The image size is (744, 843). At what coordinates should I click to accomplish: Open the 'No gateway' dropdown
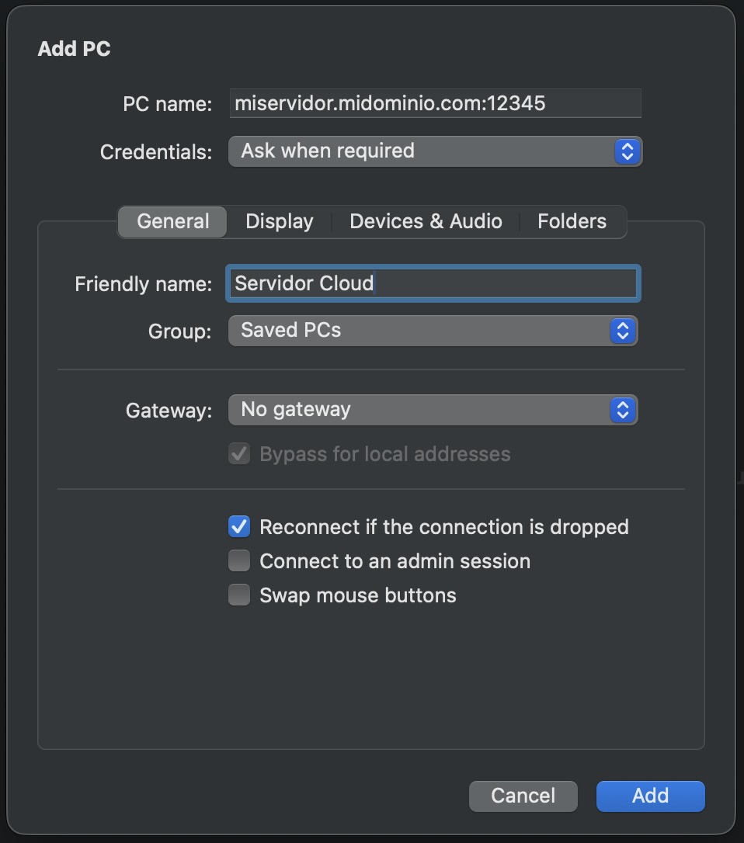coord(423,410)
